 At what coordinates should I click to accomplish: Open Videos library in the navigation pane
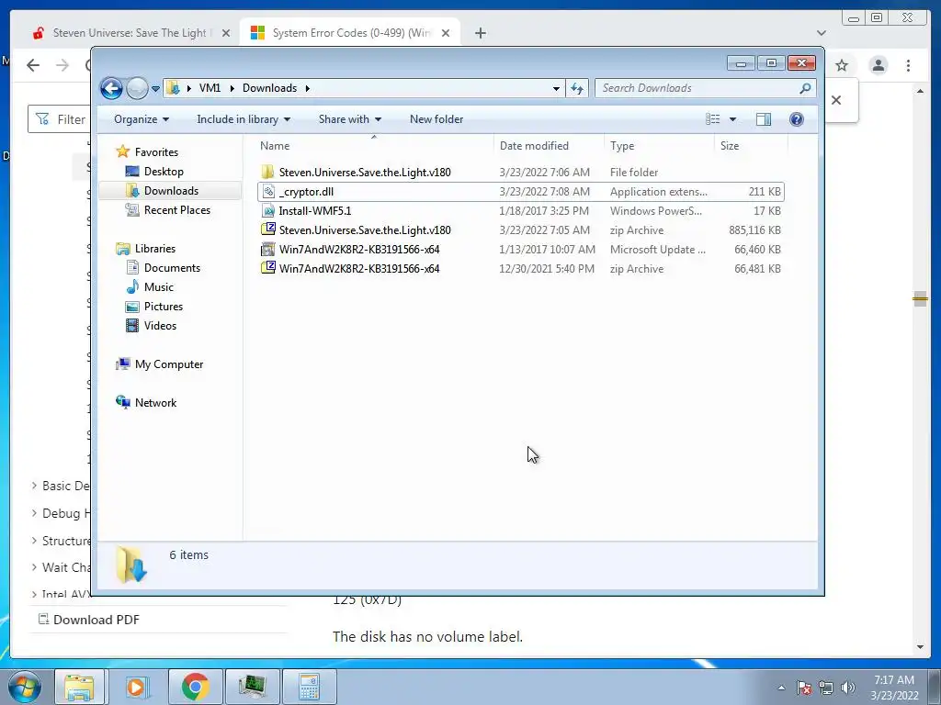pyautogui.click(x=160, y=326)
